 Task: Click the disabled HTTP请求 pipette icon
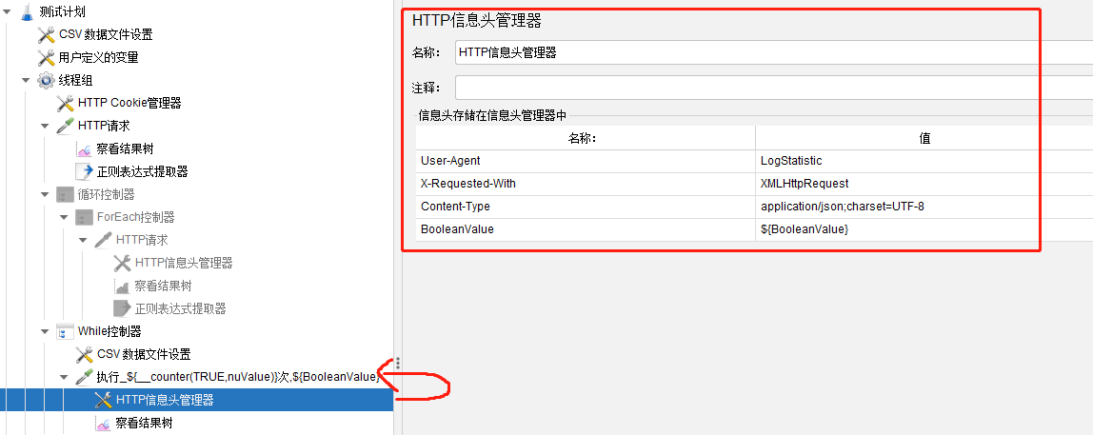pos(103,240)
